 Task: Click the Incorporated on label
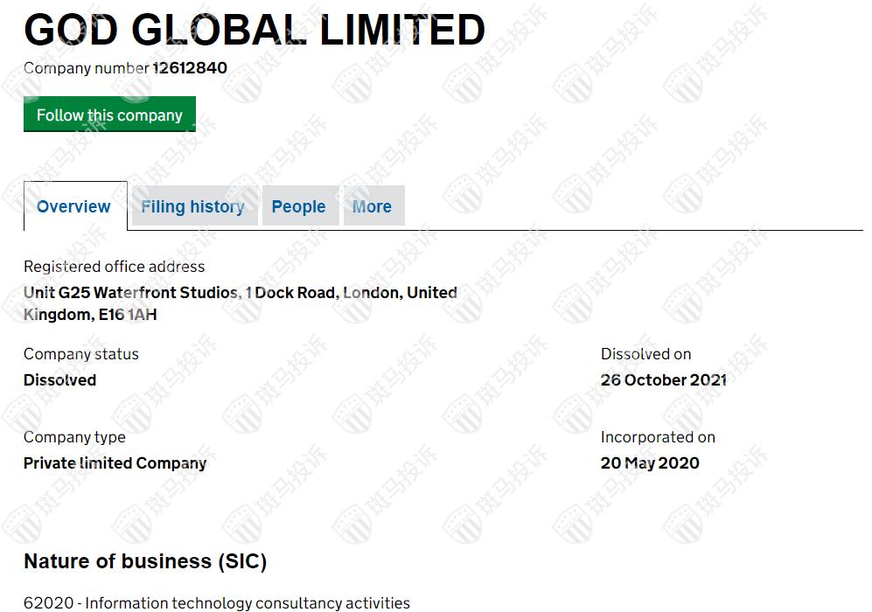pyautogui.click(x=658, y=437)
